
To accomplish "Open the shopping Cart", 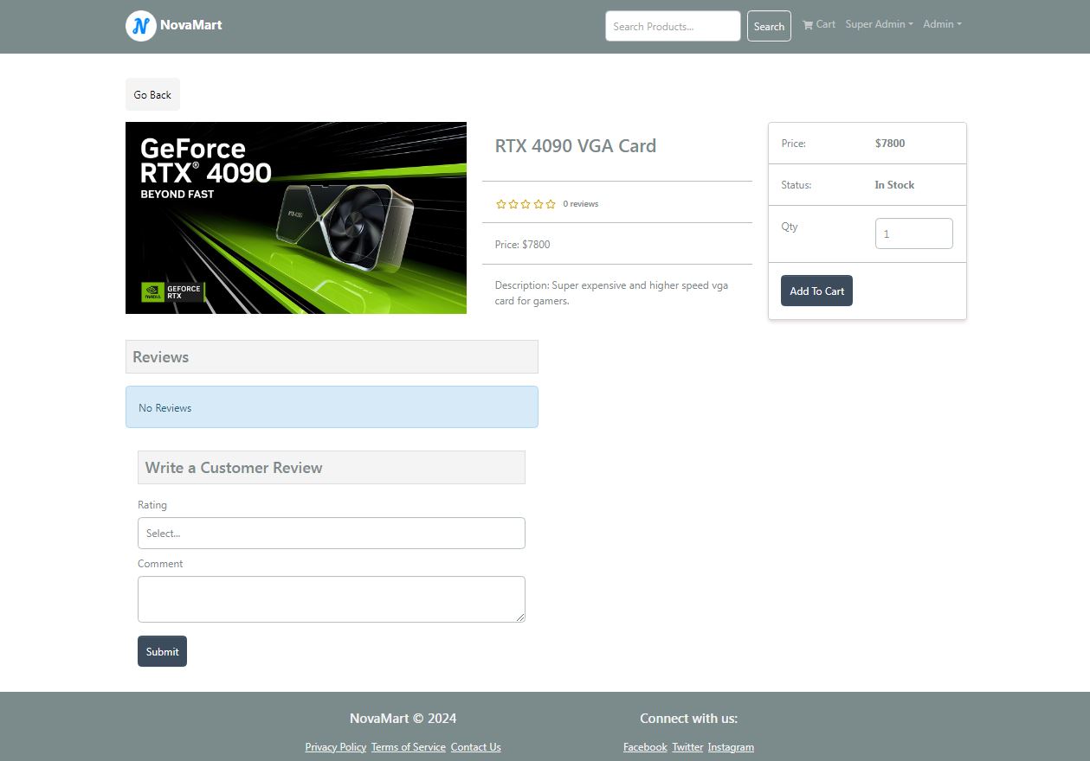I will click(819, 24).
